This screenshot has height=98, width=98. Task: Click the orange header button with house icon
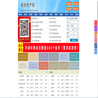tap(69, 4)
